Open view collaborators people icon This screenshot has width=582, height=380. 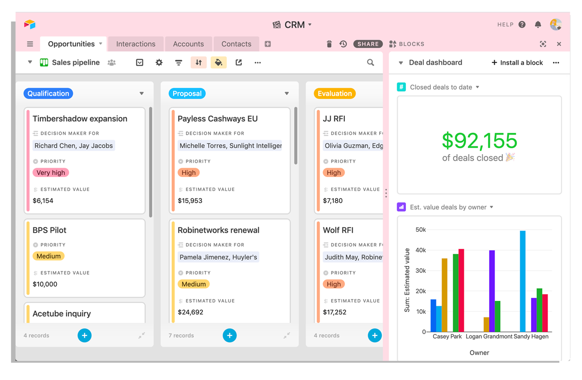click(x=112, y=63)
